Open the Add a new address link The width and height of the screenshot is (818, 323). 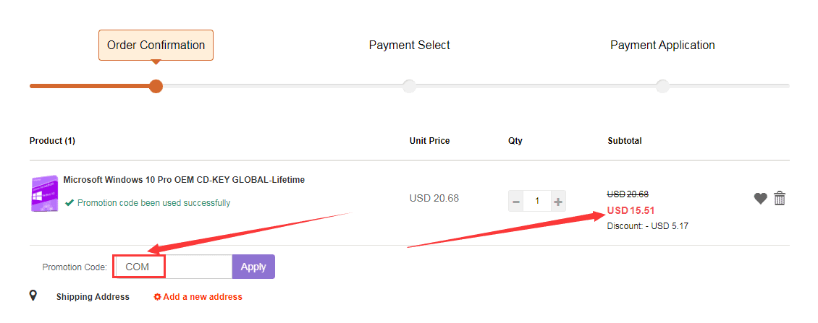[198, 297]
